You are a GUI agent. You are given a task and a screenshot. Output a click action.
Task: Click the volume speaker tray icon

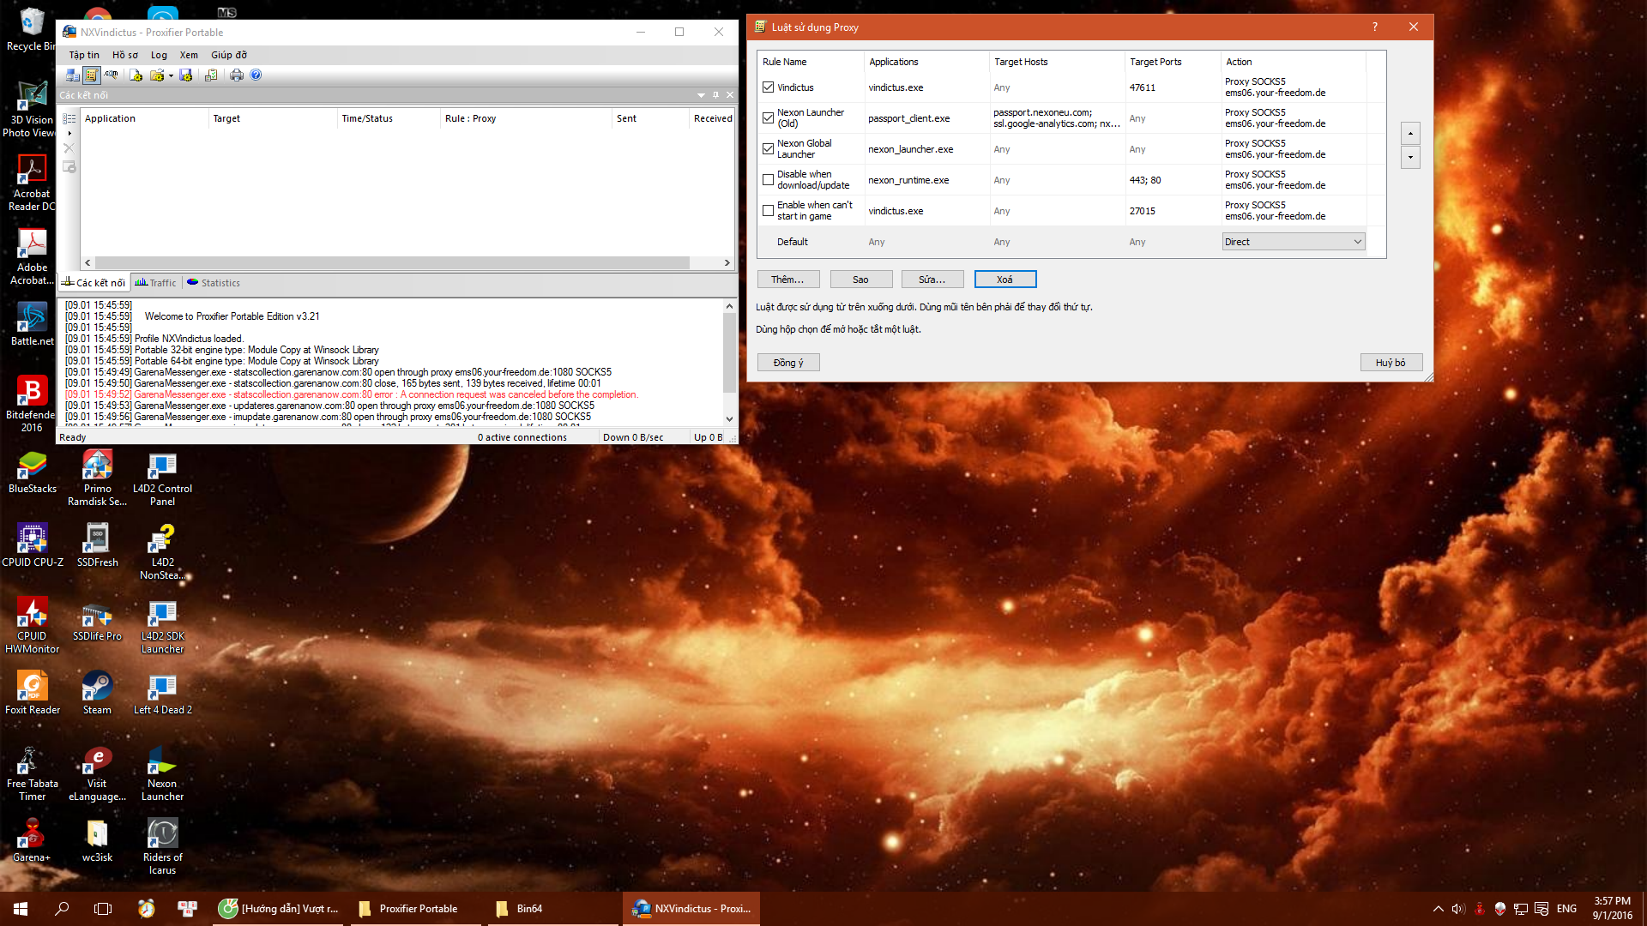[x=1458, y=909]
